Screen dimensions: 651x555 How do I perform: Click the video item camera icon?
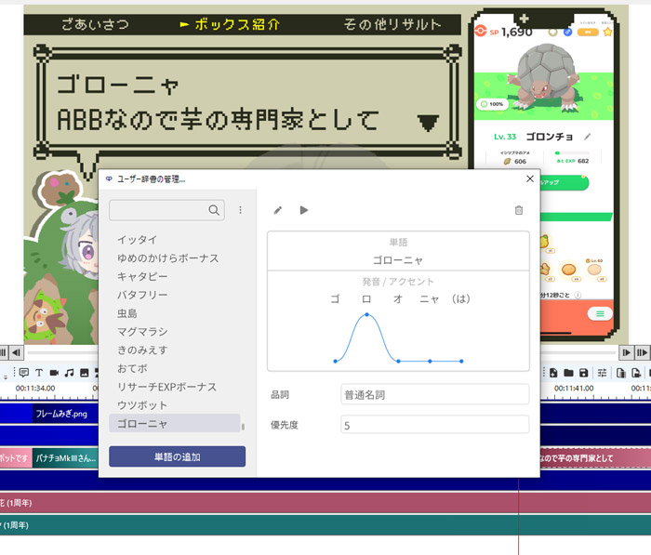pos(54,373)
